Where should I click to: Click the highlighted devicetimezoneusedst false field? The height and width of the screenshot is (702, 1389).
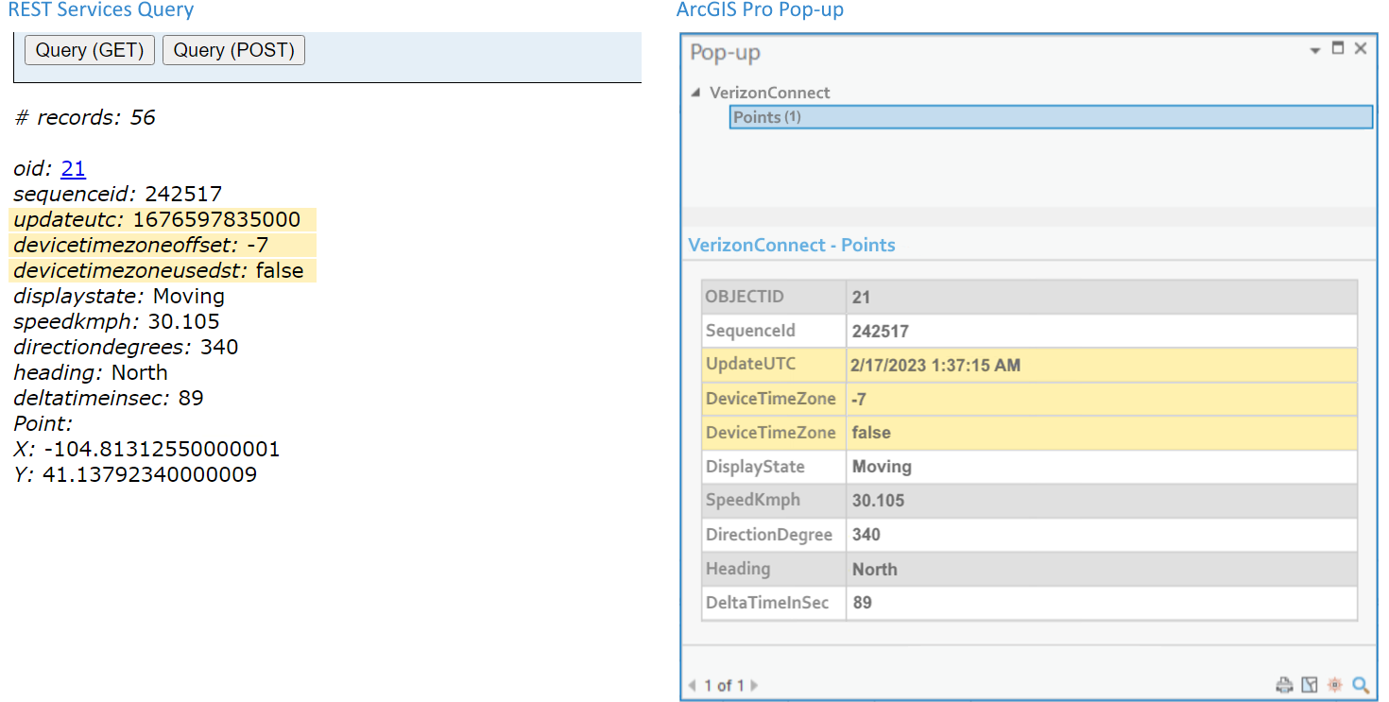click(161, 270)
